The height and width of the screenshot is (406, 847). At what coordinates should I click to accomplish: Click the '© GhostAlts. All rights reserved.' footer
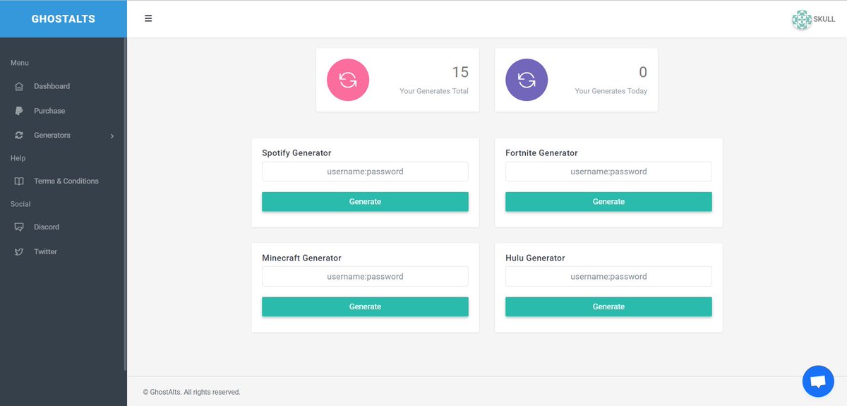pyautogui.click(x=191, y=392)
